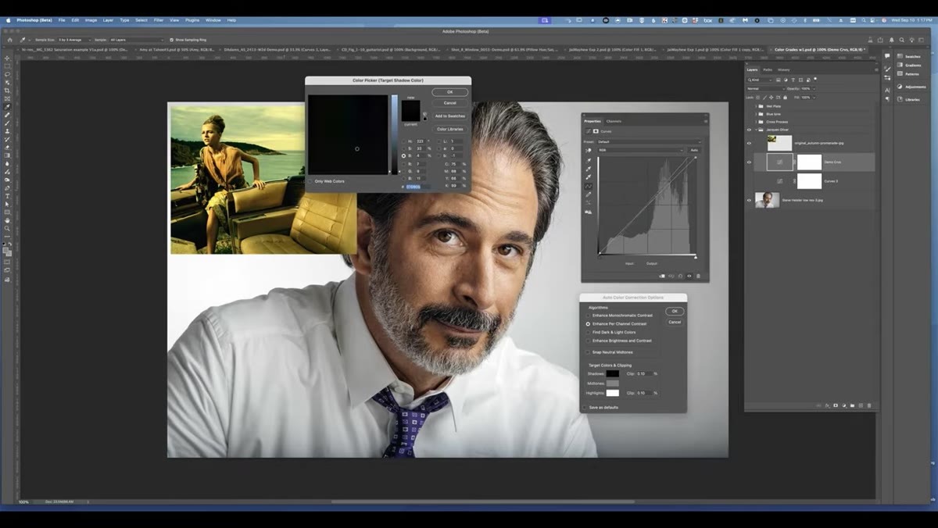Select the Eraser tool
Image resolution: width=938 pixels, height=528 pixels.
point(8,148)
